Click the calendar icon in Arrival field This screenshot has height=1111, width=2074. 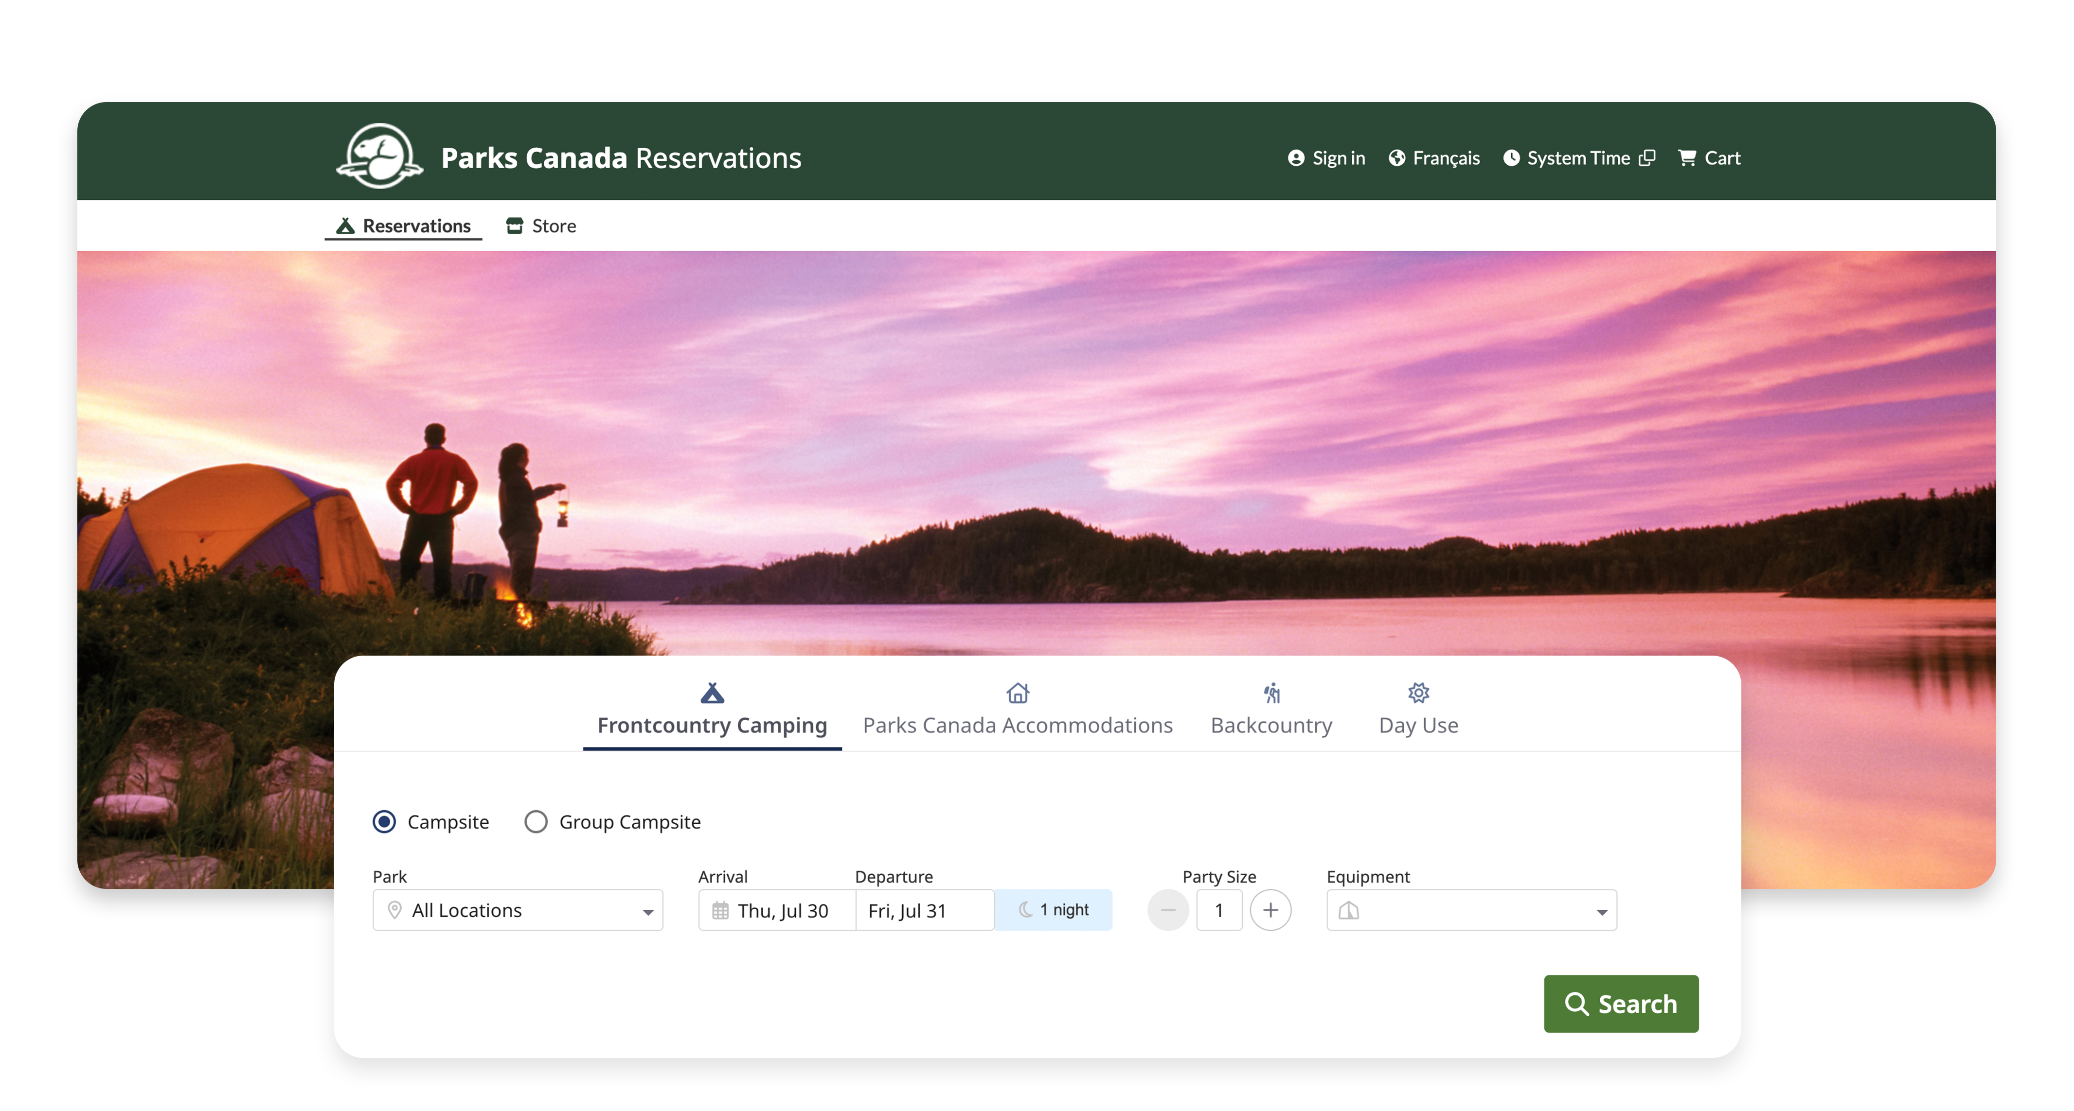pyautogui.click(x=720, y=910)
